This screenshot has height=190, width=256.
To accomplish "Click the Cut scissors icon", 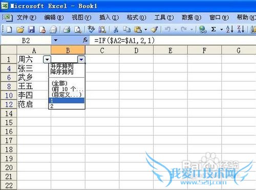I will click(116, 29).
